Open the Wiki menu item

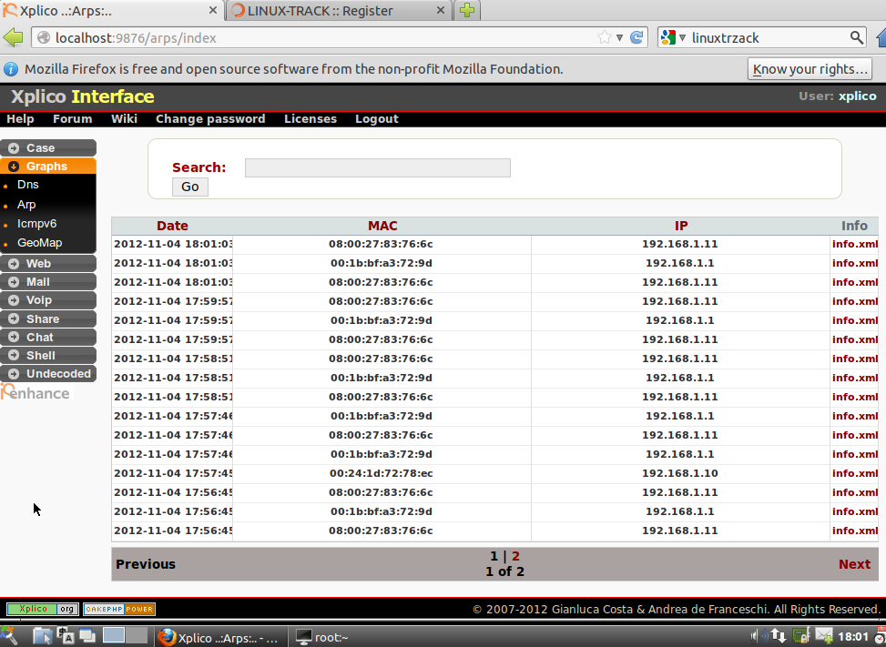point(125,119)
